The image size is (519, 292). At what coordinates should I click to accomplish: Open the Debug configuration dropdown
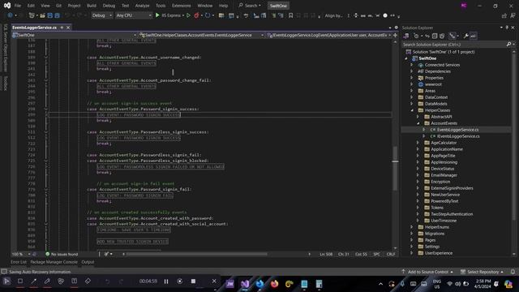point(101,15)
